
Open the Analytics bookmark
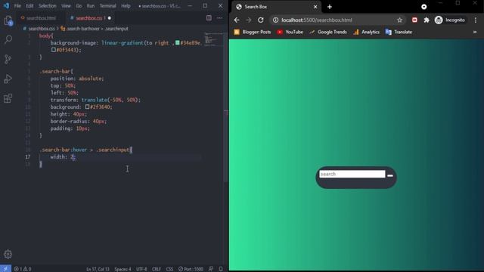[x=366, y=32]
